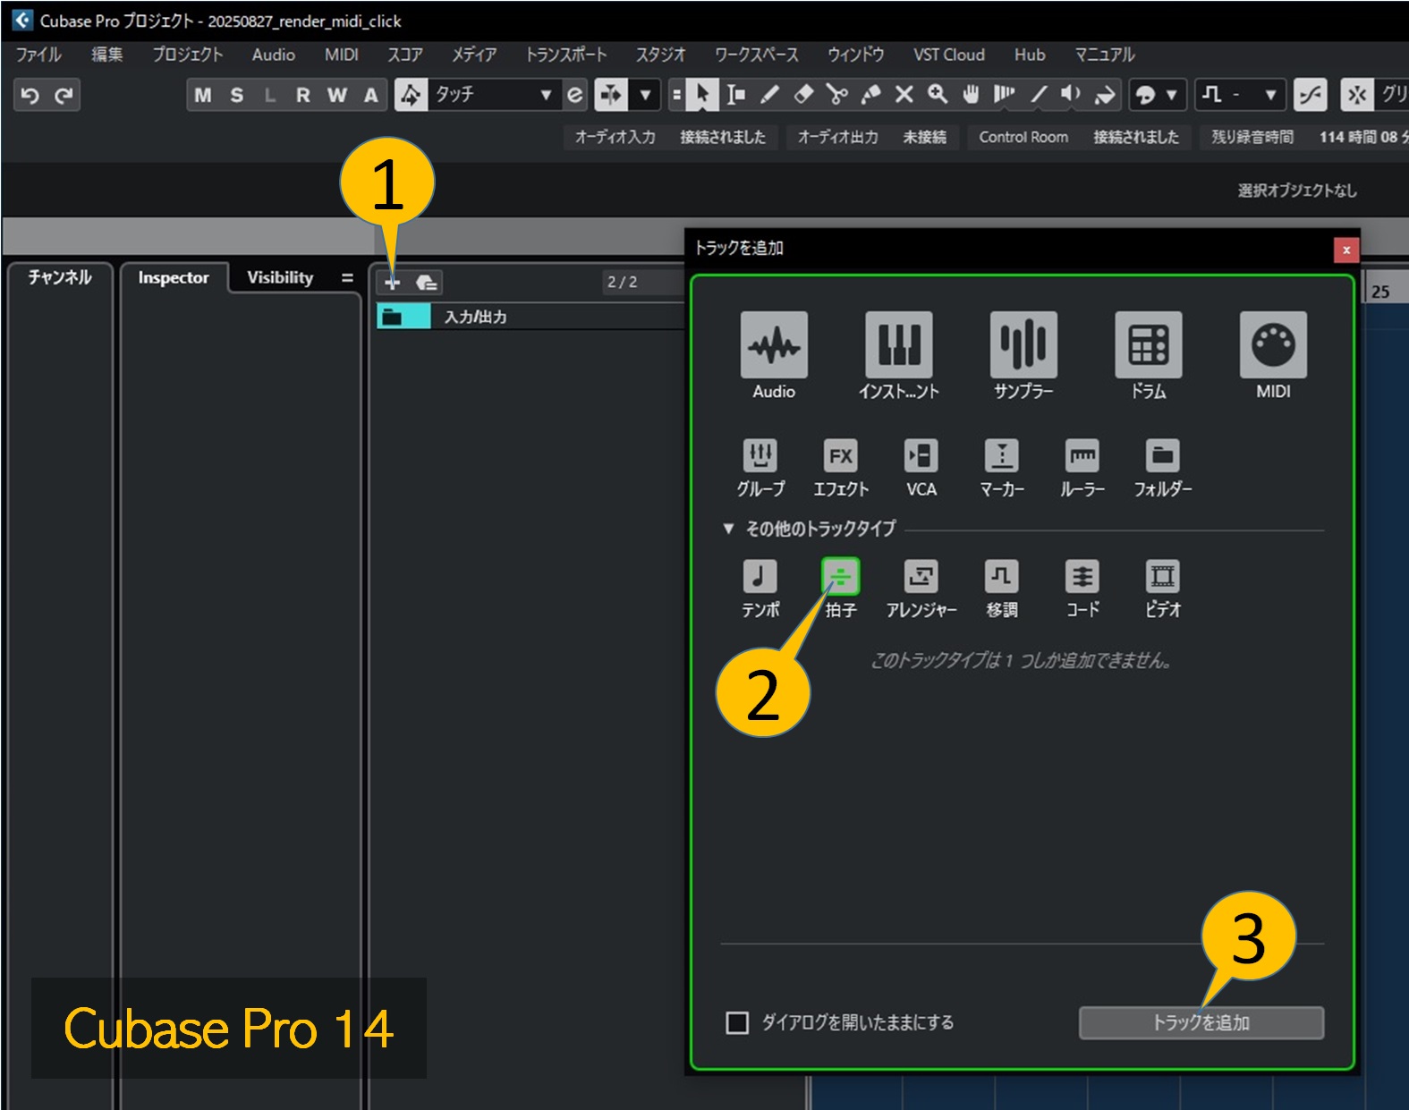
Task: Select the Glue tool
Action: (x=870, y=95)
